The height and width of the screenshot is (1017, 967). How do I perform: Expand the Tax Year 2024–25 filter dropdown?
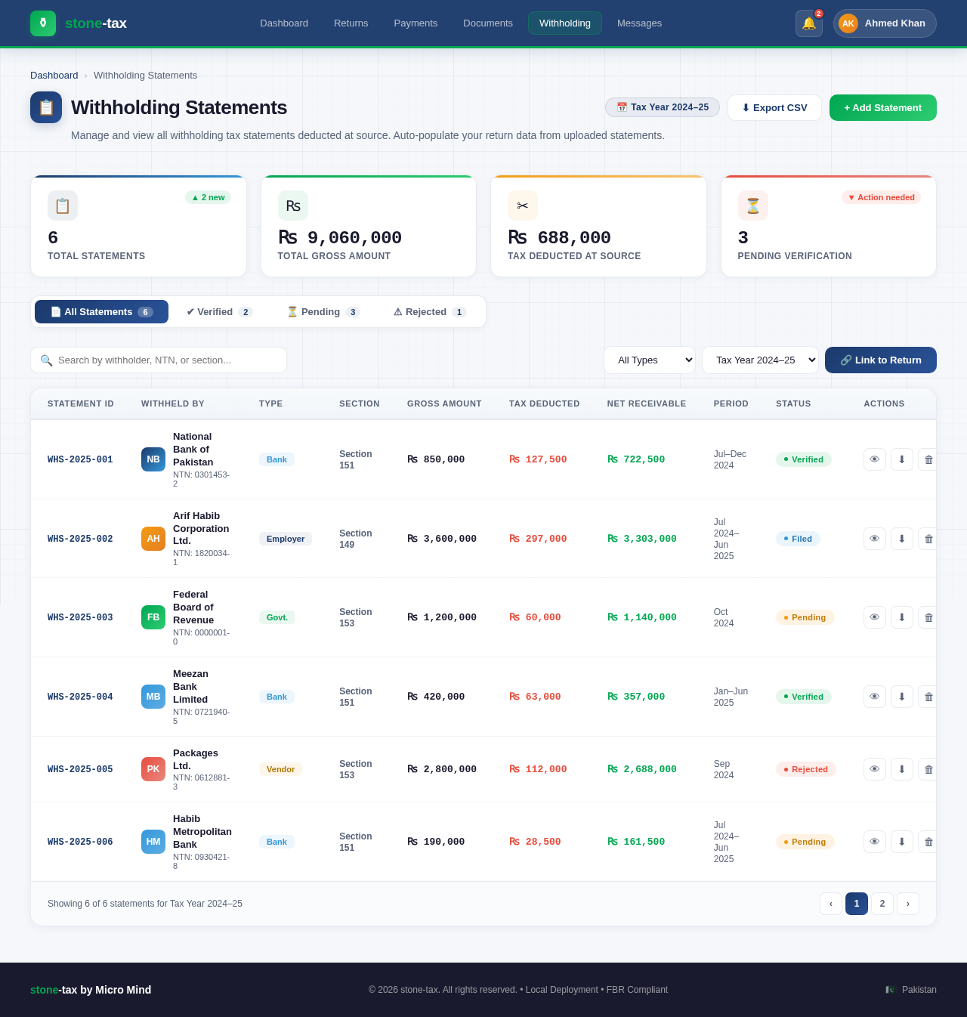(759, 360)
